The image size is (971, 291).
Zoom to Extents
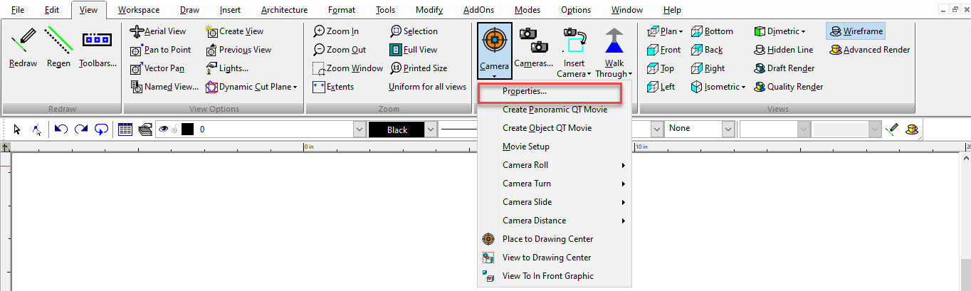click(333, 87)
